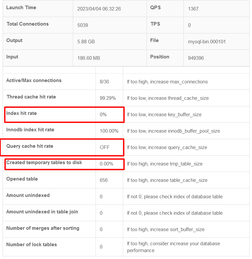Select the Created temporary tables to disk label
This screenshot has height=259, width=252.
pos(44,162)
